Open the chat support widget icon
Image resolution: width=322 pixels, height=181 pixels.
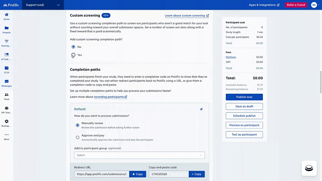coord(309,168)
